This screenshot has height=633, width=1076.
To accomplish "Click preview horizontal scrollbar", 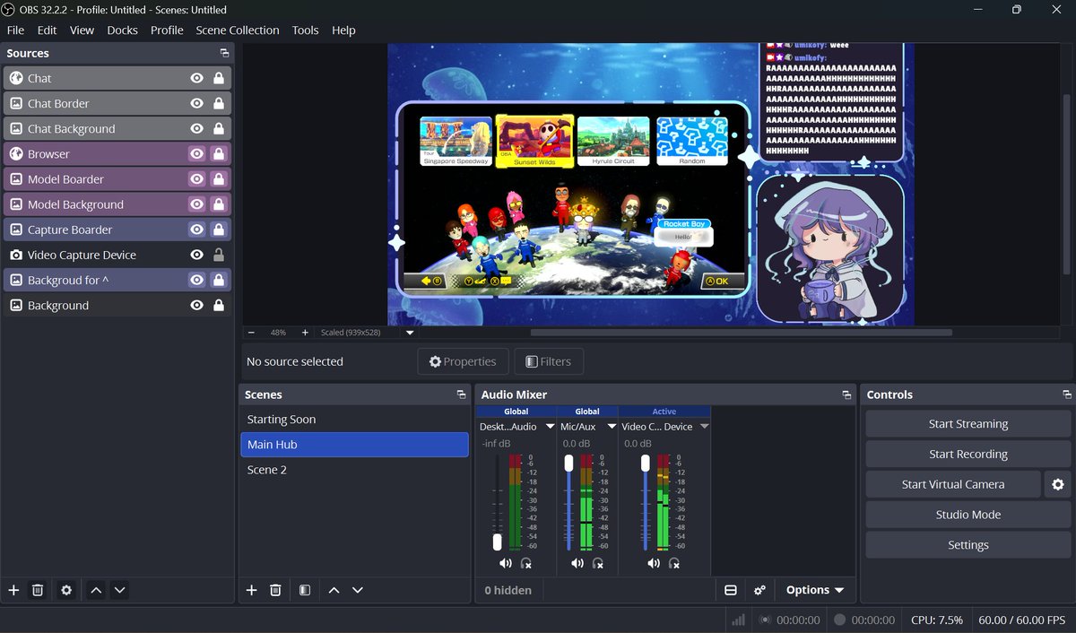I will coord(742,333).
